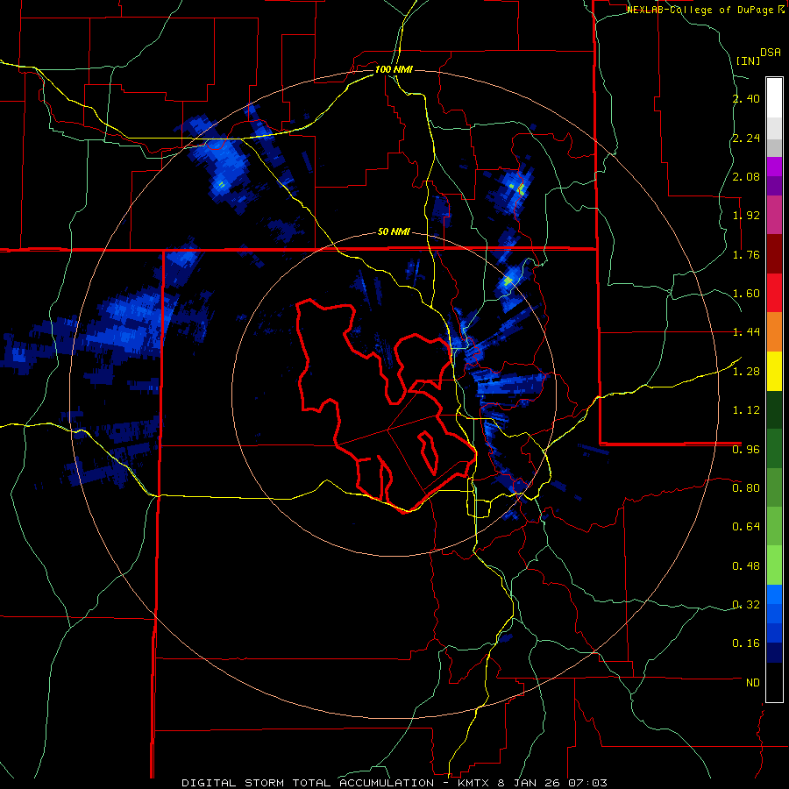Click the 0.64 legend value
789x789 pixels.
[746, 527]
